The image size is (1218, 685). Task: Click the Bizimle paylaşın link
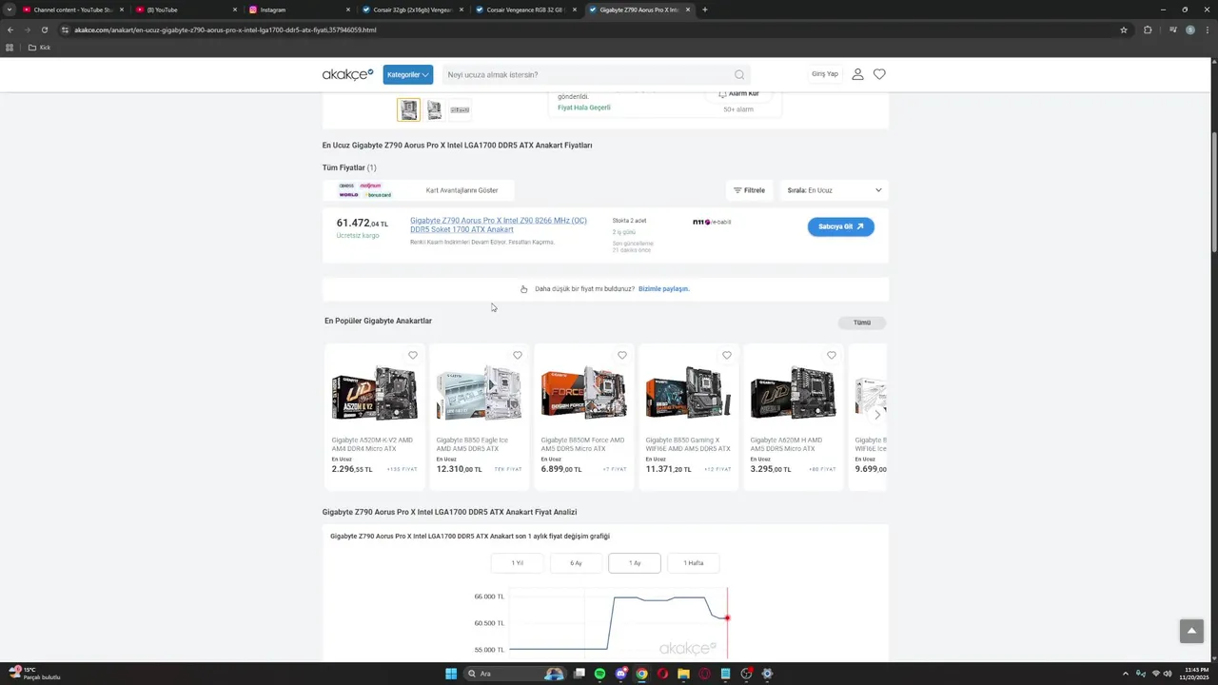click(663, 288)
